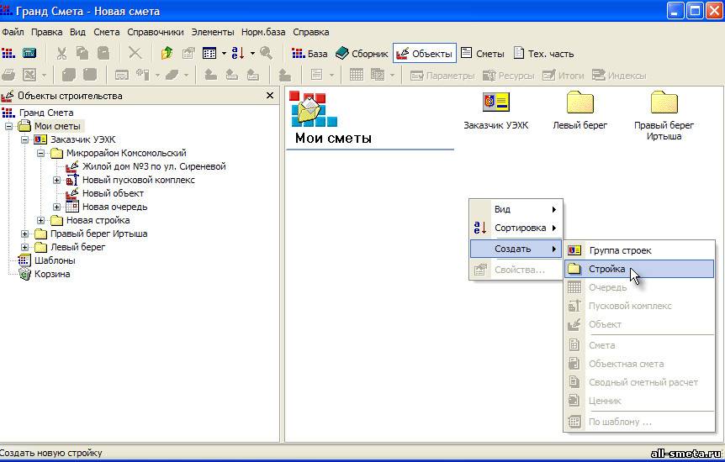Expand the Новая очередь tree node
725x462 pixels.
[56, 207]
